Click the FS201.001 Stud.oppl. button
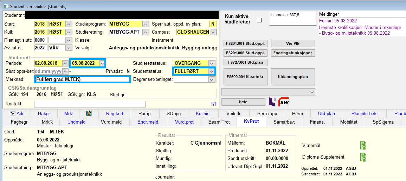 [245, 43]
